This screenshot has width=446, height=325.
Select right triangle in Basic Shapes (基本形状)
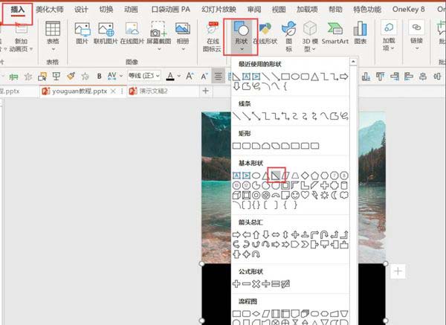click(275, 176)
